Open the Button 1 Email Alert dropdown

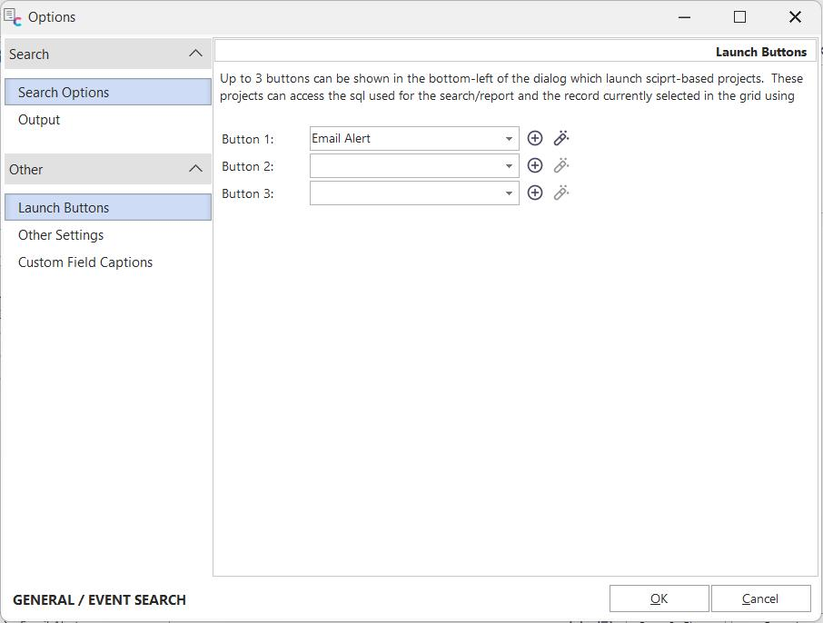click(x=509, y=139)
